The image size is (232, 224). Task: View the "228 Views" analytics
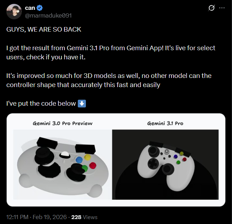point(84,217)
